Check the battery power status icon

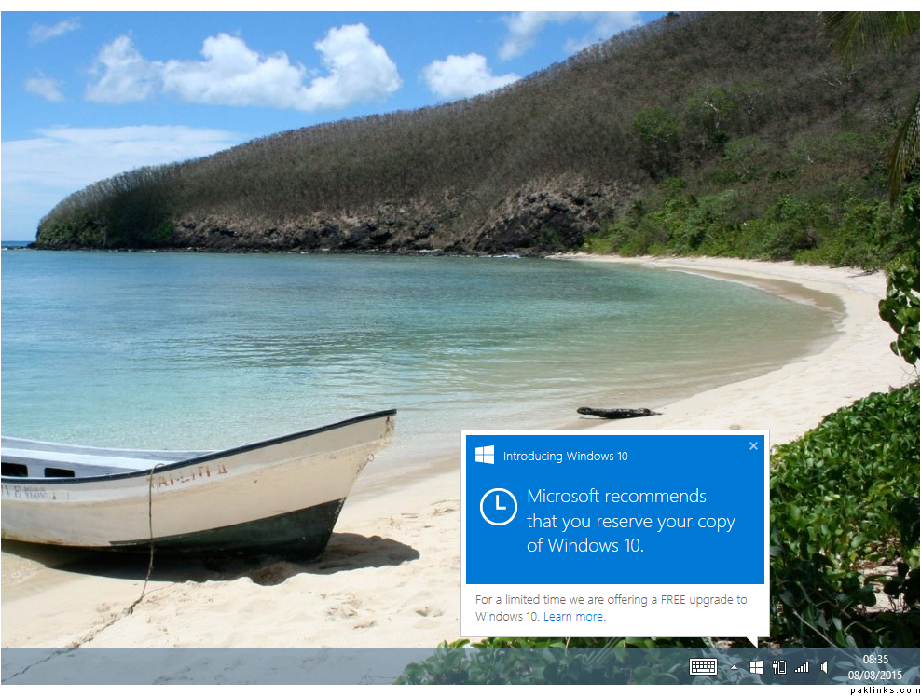(779, 667)
